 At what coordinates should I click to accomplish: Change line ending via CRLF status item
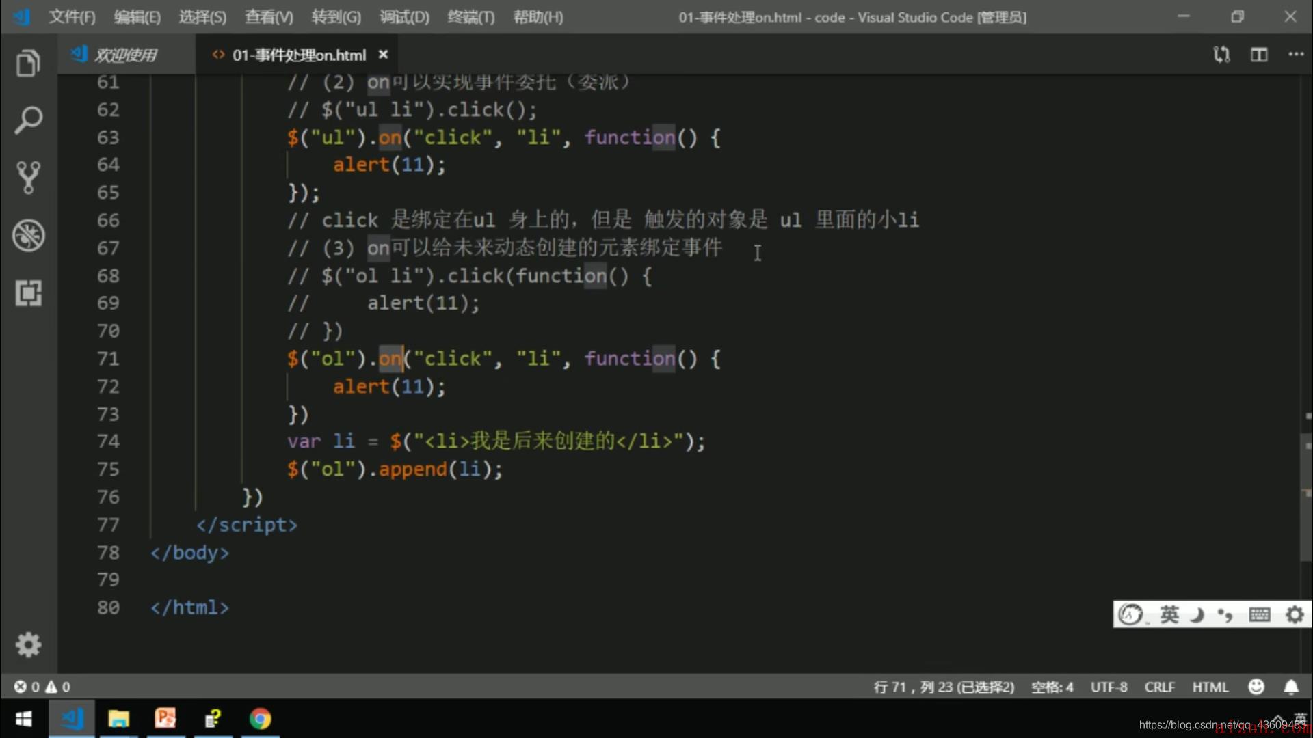pos(1159,687)
